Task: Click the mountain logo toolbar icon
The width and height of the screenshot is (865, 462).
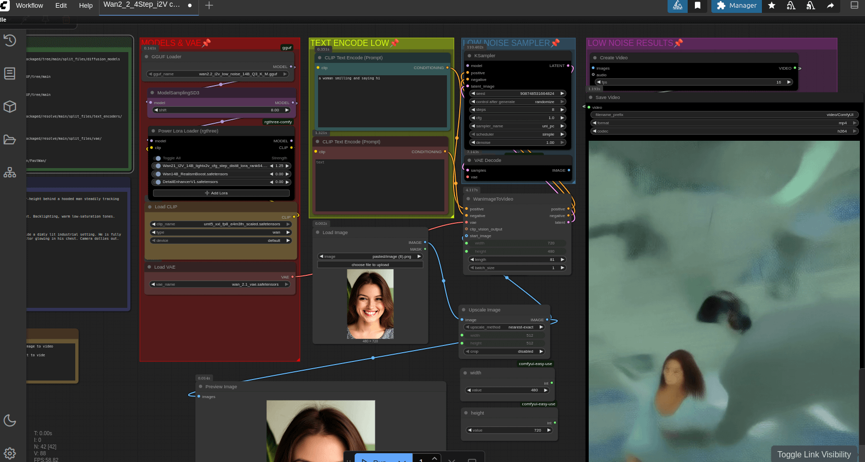Action: [678, 5]
